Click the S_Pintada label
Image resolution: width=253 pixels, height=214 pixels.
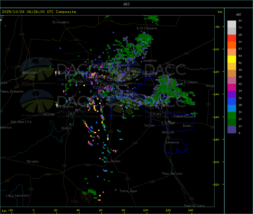(75, 81)
